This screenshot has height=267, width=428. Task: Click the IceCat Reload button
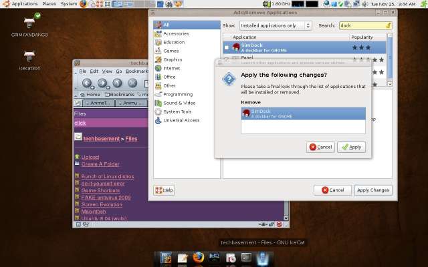[118, 83]
